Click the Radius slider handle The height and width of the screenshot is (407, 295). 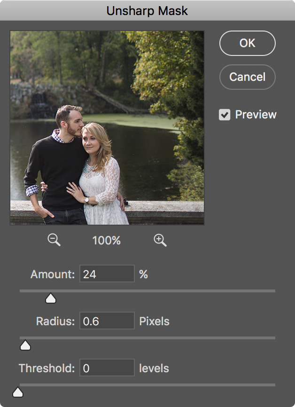click(x=25, y=345)
